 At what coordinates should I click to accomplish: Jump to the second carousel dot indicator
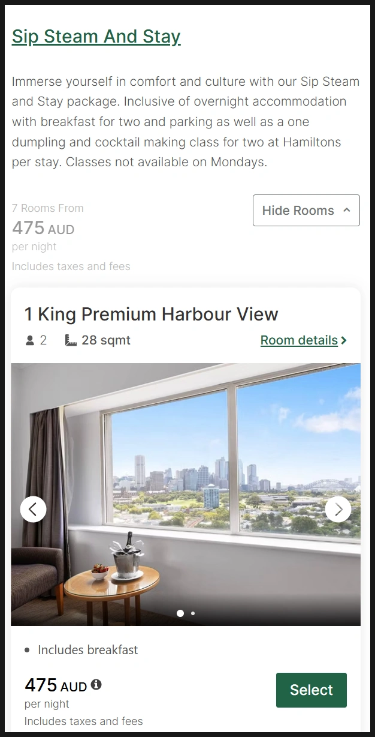pos(192,613)
